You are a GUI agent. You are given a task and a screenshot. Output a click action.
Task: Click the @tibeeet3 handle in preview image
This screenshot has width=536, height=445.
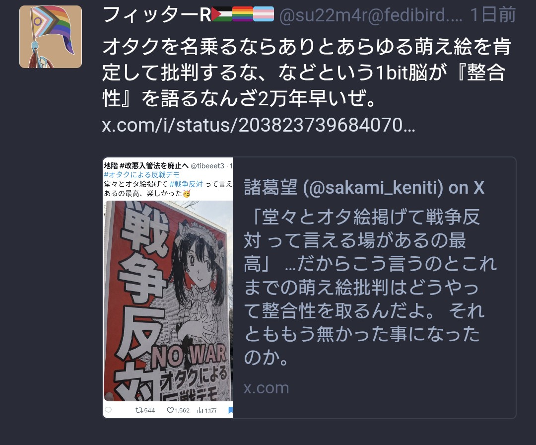(x=207, y=166)
